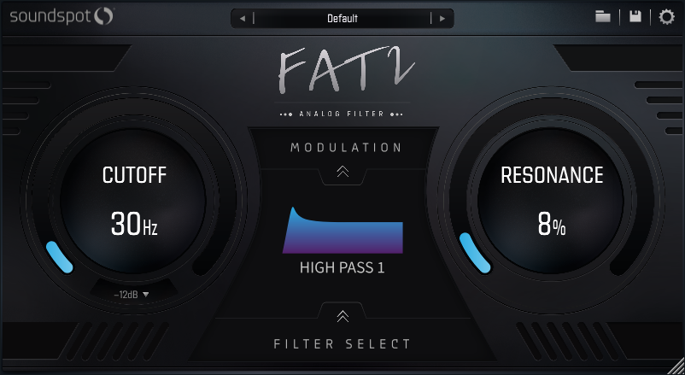Open the preset folder browser icon
The width and height of the screenshot is (685, 375).
pos(603,16)
